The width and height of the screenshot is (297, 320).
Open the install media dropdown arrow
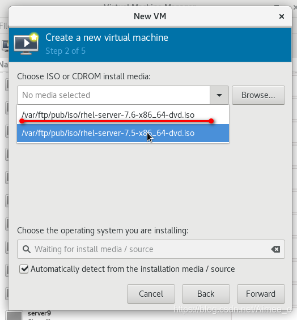click(x=219, y=95)
